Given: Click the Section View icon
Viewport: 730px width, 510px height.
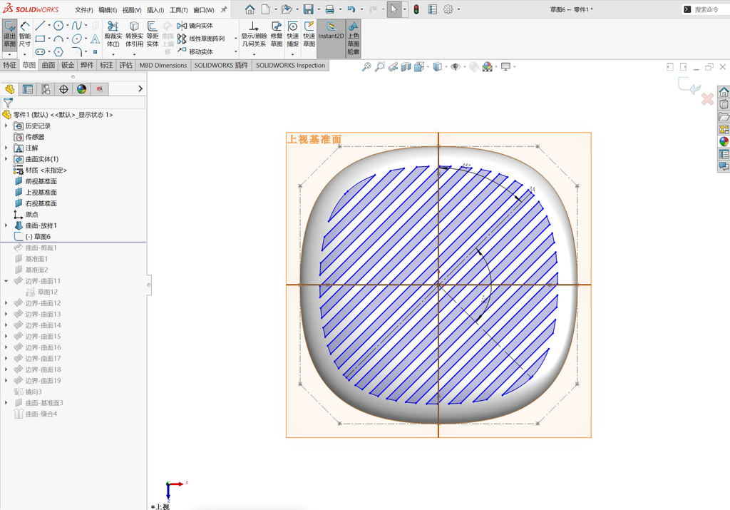Looking at the screenshot, I should coord(406,67).
